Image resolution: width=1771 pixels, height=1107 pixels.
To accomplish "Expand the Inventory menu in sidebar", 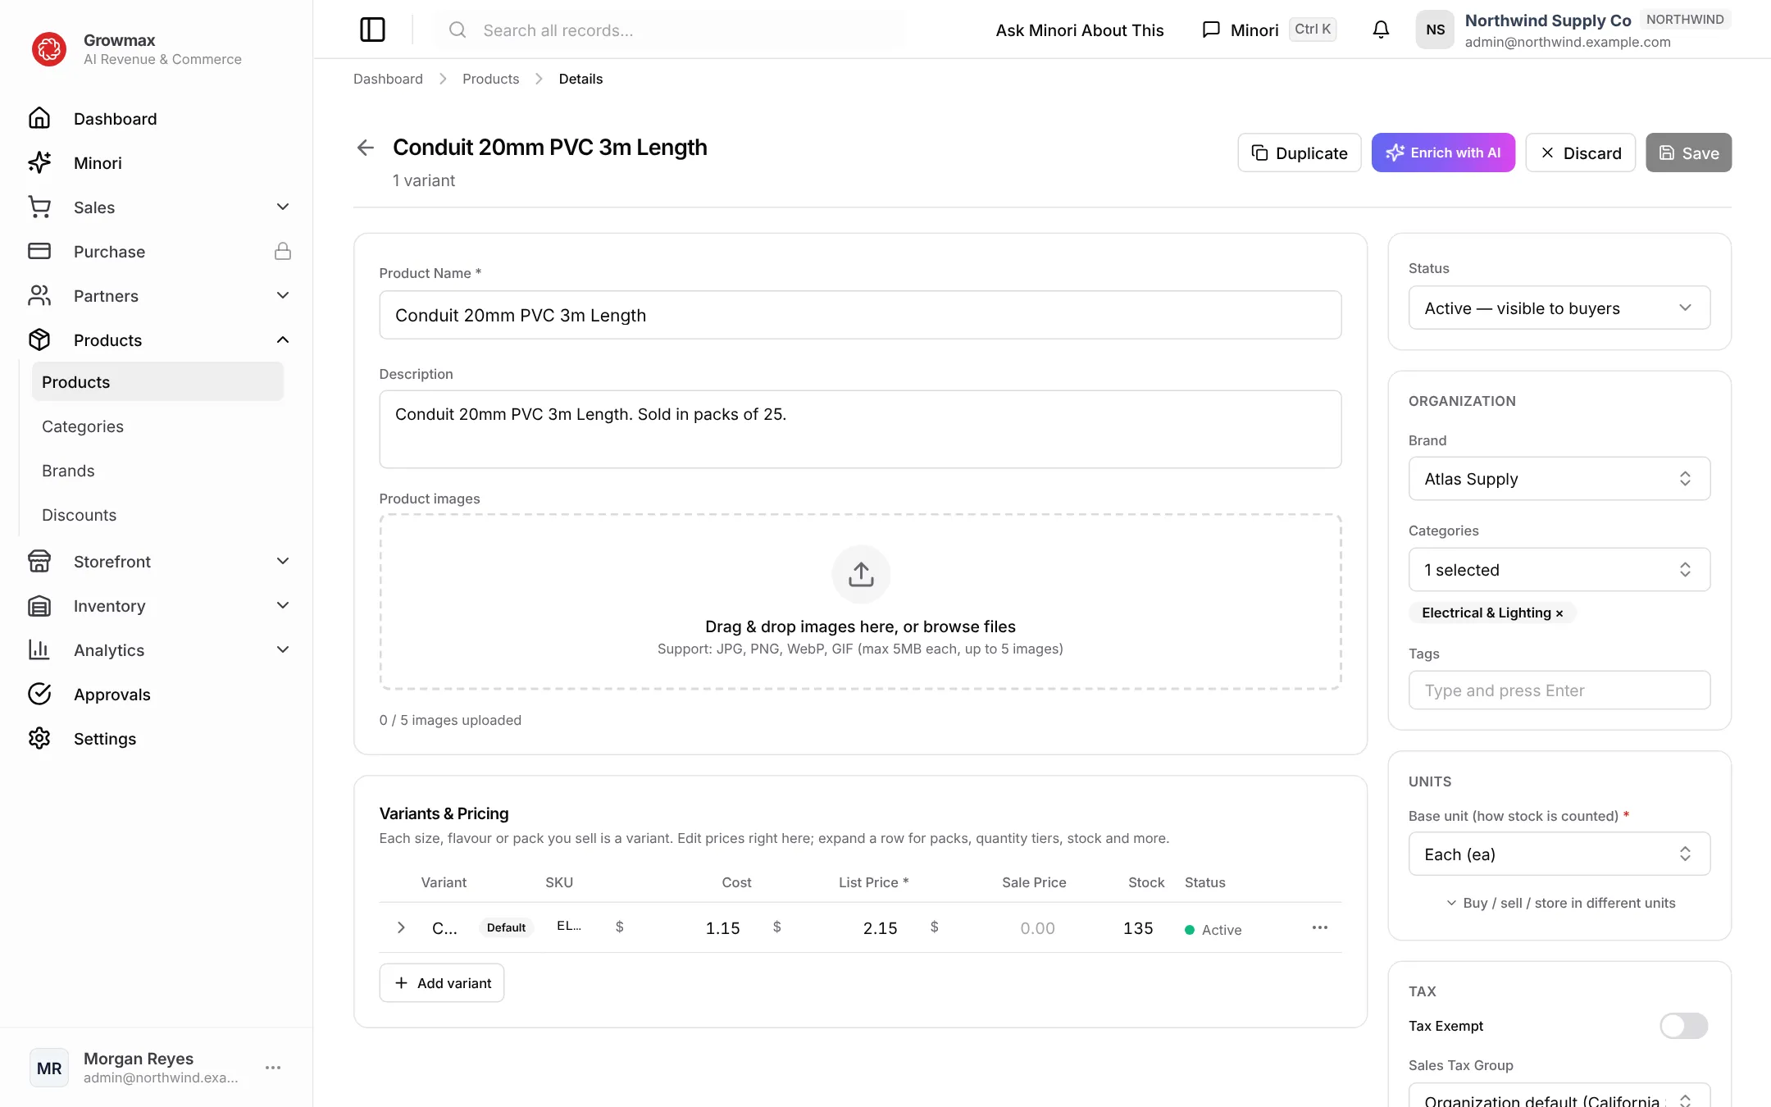I will tap(283, 605).
